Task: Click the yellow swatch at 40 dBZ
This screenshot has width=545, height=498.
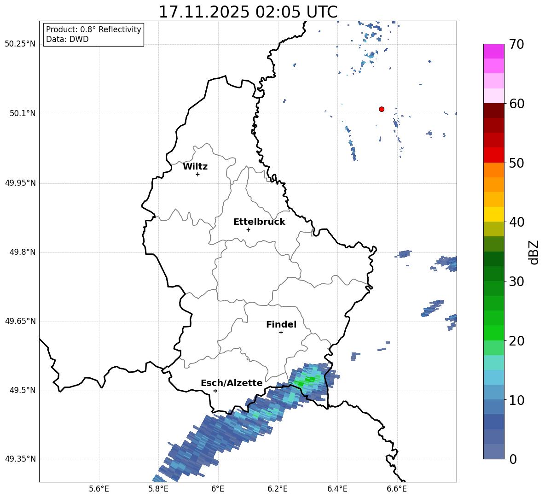Action: pos(494,215)
